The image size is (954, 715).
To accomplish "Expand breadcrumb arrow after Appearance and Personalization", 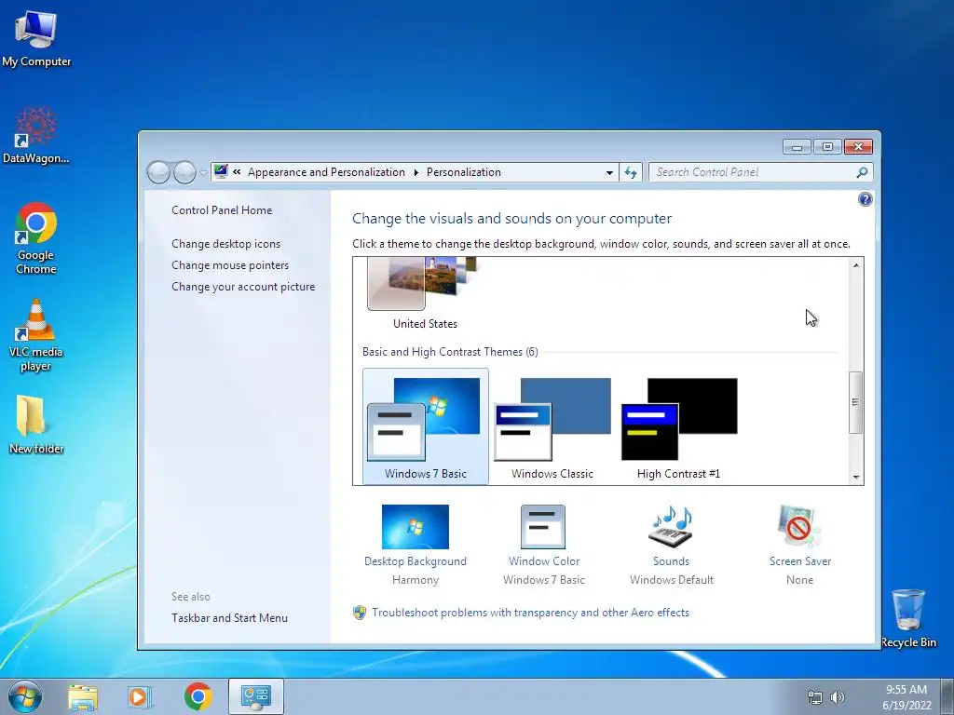I will point(416,172).
